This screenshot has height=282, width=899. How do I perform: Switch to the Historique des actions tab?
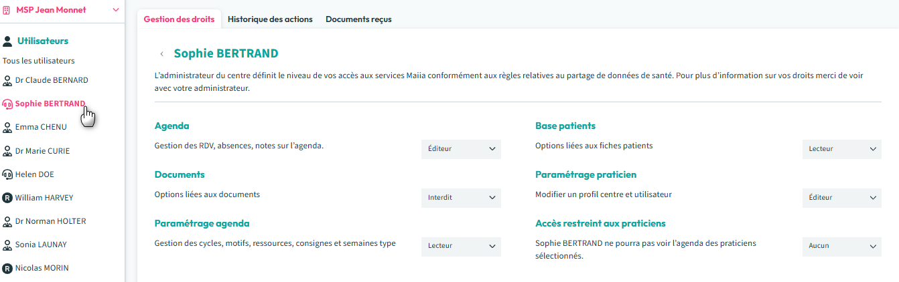click(x=270, y=19)
